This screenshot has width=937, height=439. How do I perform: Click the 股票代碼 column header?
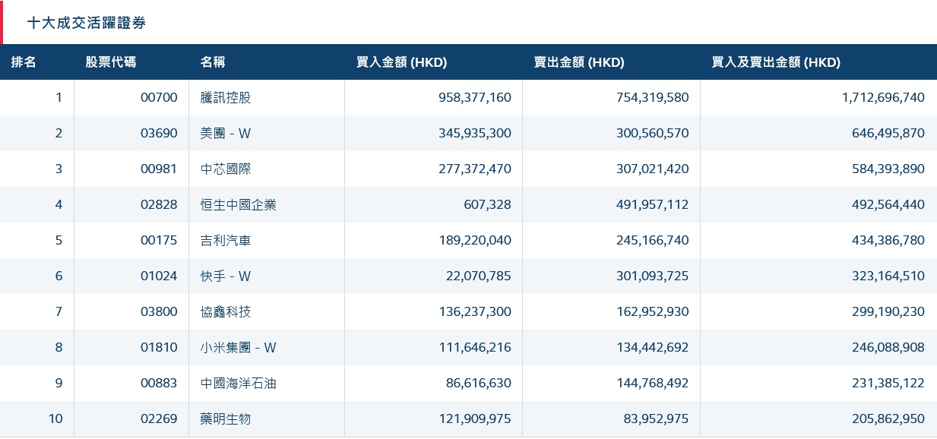pos(111,62)
